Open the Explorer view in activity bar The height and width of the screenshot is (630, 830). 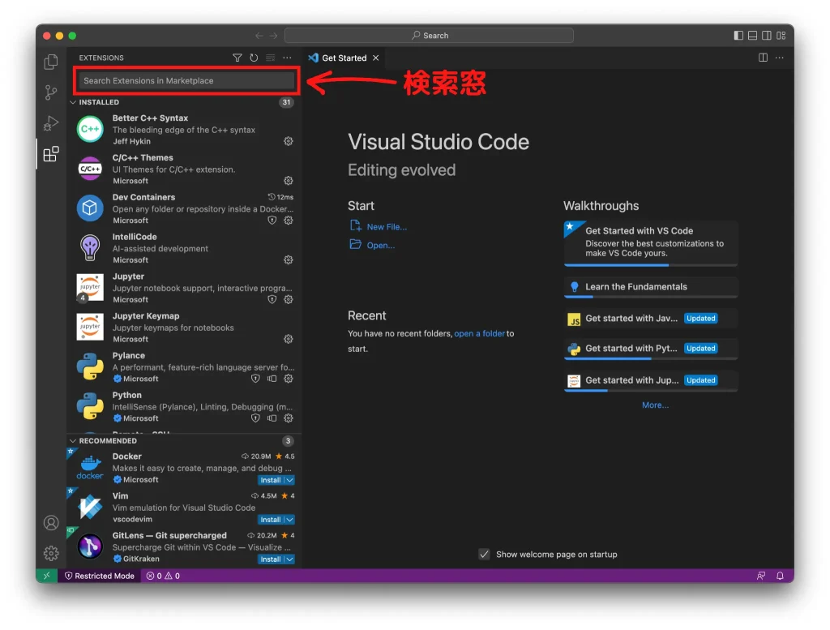[51, 62]
